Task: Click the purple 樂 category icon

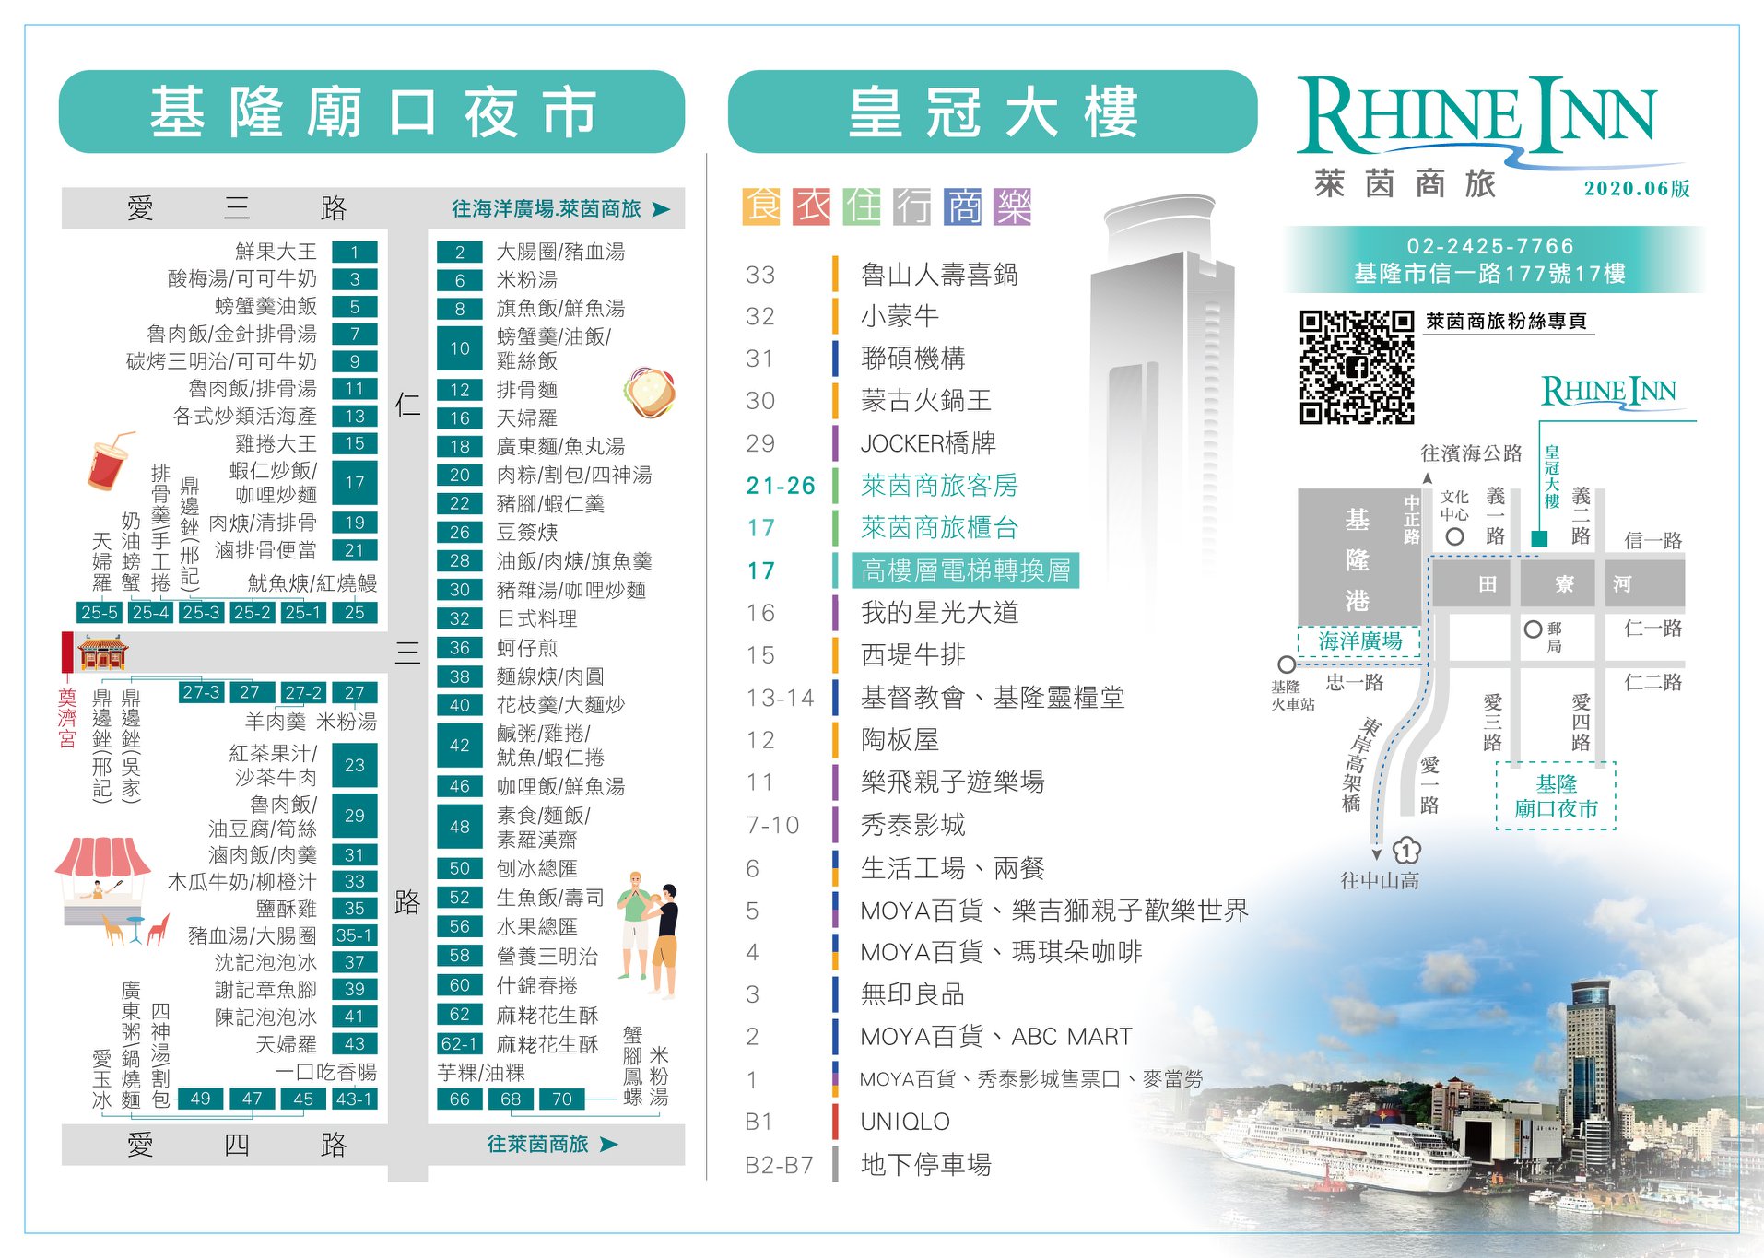Action: [1013, 206]
